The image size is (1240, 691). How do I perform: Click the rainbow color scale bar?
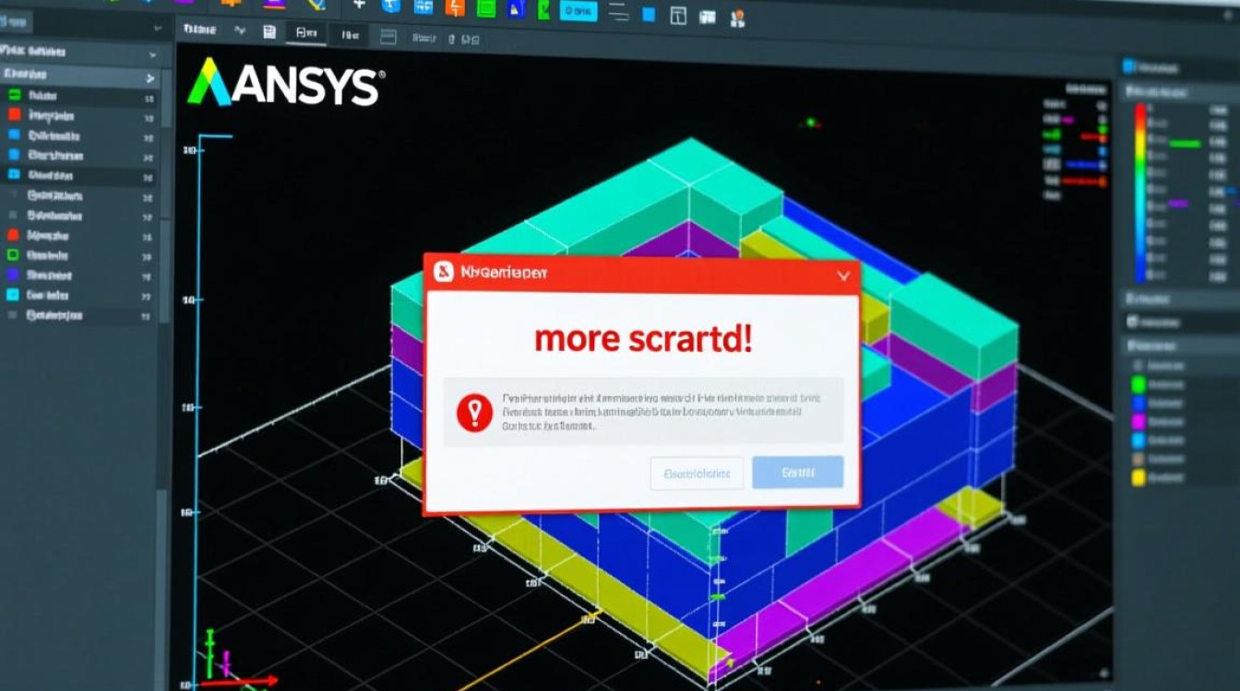tap(1141, 192)
